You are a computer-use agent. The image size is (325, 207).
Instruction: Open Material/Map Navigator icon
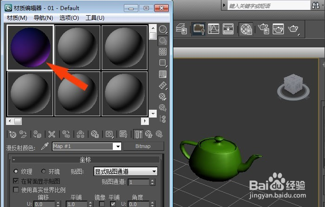(x=163, y=119)
